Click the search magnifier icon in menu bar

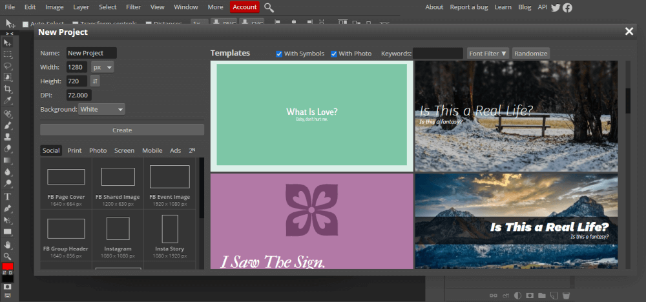[x=269, y=7]
